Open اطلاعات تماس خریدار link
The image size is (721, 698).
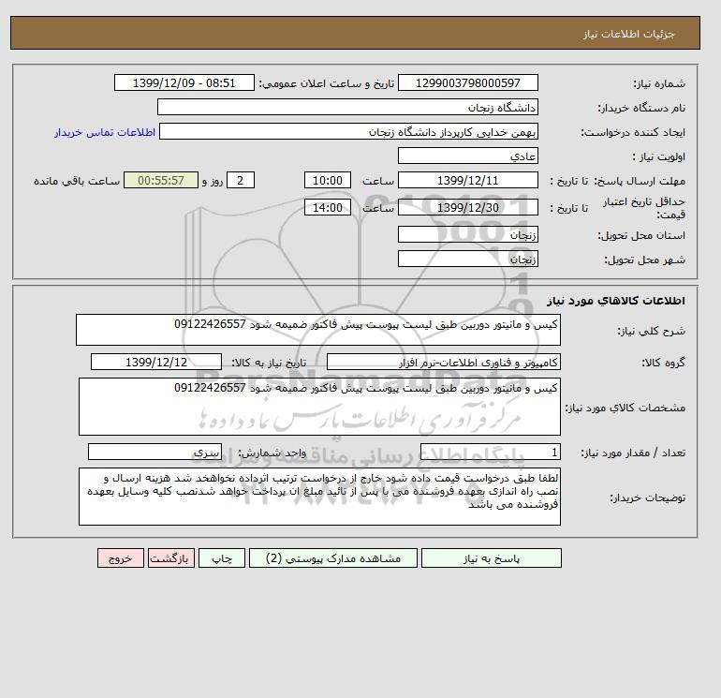pos(105,132)
